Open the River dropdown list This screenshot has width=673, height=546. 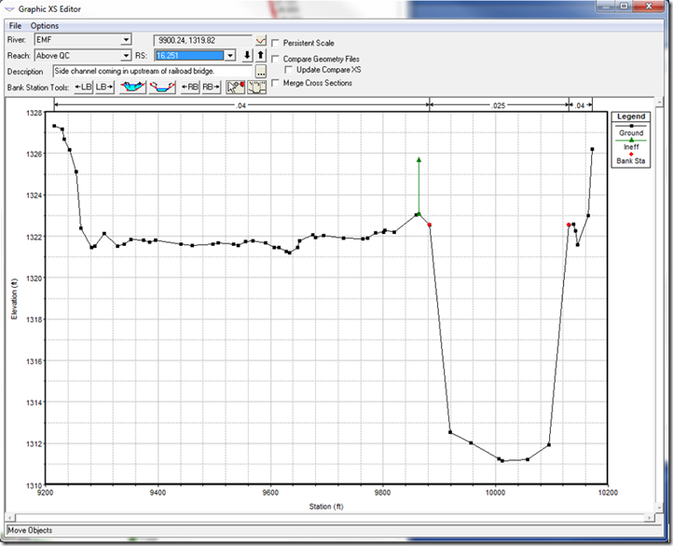pyautogui.click(x=126, y=40)
